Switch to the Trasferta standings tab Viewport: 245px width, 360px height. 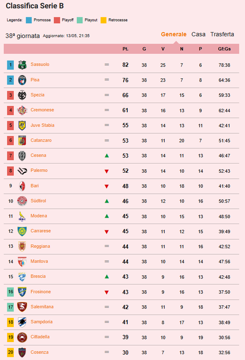tap(222, 34)
